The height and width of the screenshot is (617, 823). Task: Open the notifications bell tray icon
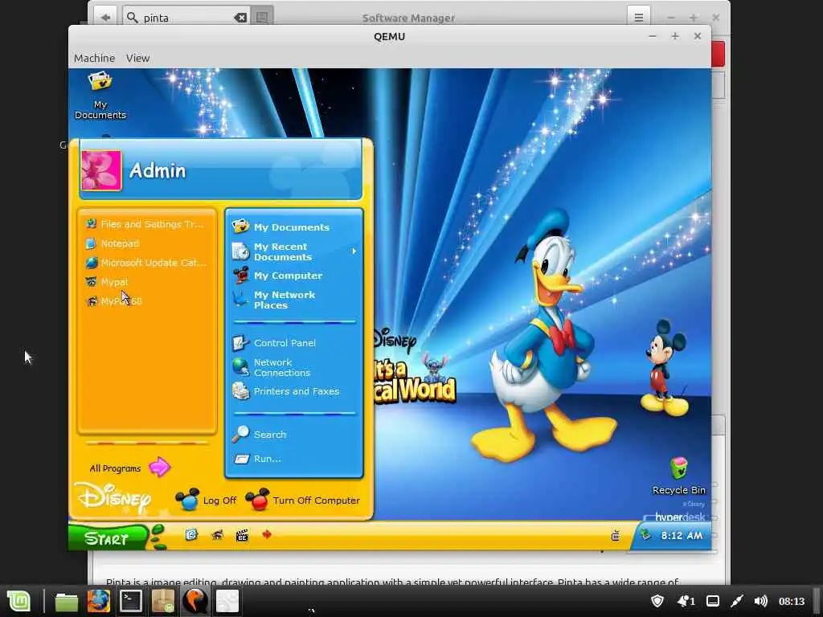pos(686,601)
